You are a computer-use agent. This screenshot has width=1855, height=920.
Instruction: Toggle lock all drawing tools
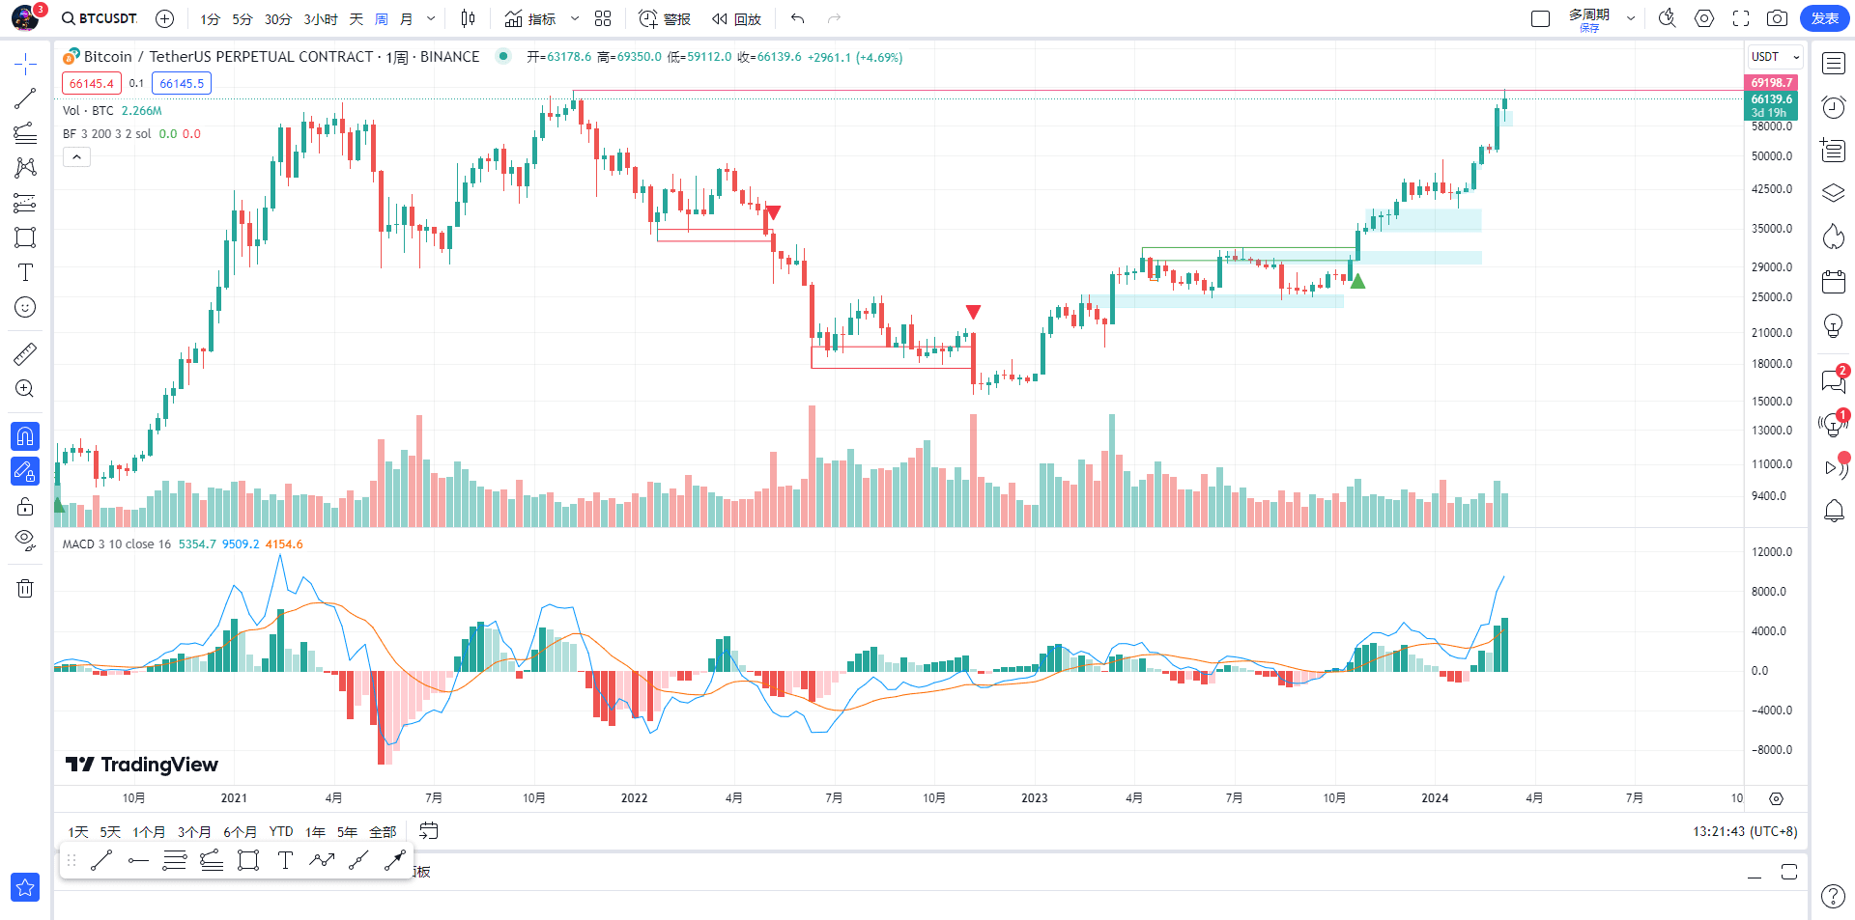coord(25,506)
